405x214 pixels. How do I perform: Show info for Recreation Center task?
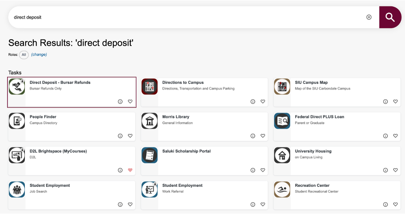point(385,205)
